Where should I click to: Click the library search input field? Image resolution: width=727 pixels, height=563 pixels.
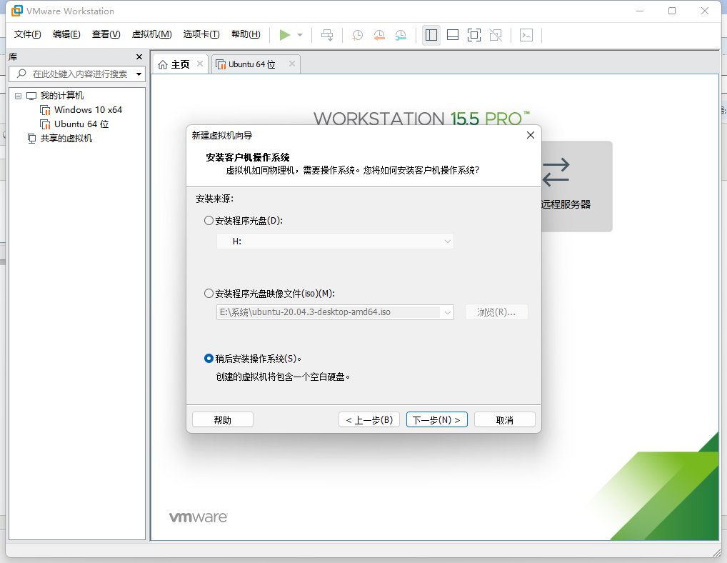pos(80,74)
